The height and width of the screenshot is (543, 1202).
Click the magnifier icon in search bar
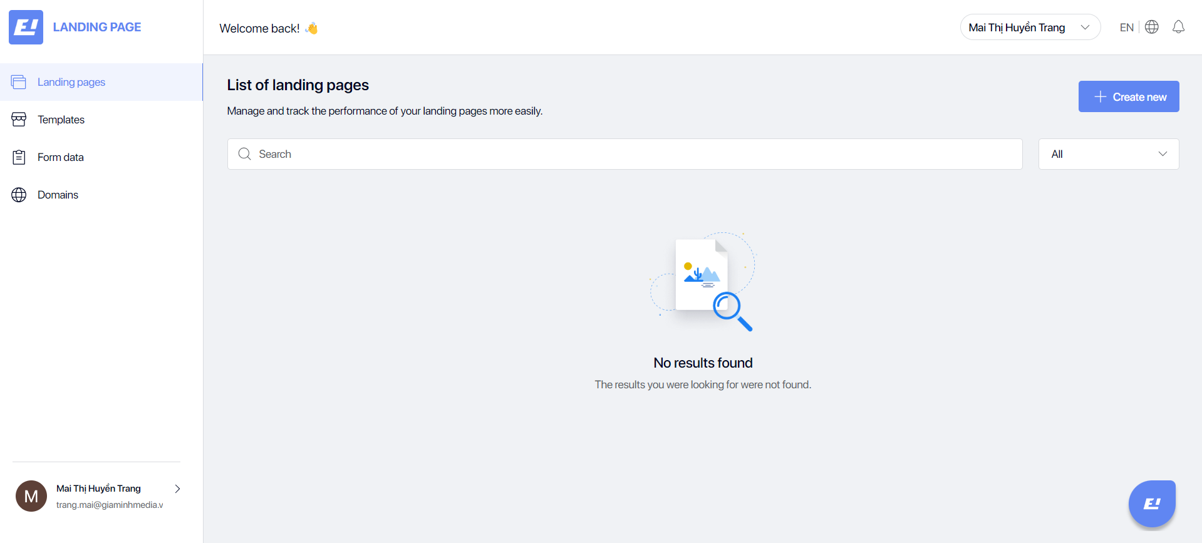coord(245,154)
